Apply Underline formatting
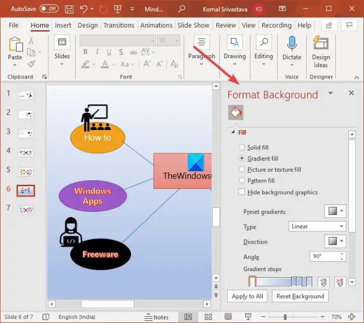The height and width of the screenshot is (323, 364). [x=109, y=52]
